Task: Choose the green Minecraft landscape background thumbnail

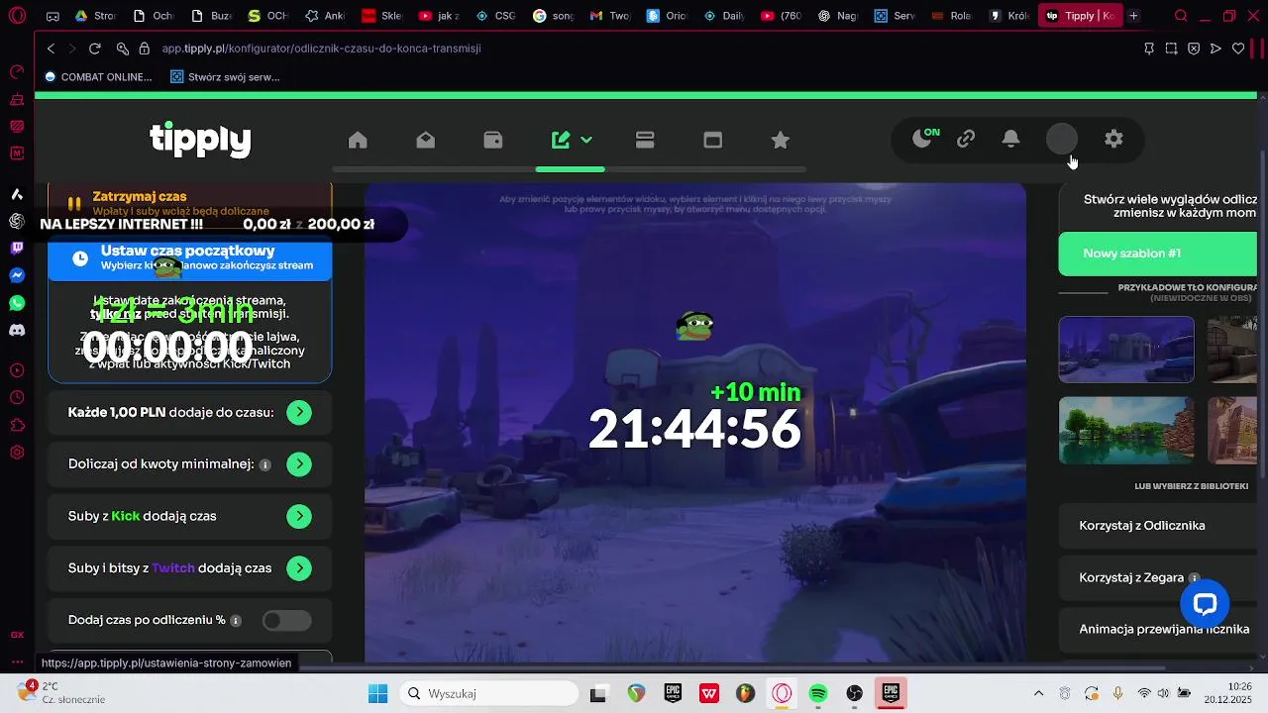Action: pos(1126,430)
